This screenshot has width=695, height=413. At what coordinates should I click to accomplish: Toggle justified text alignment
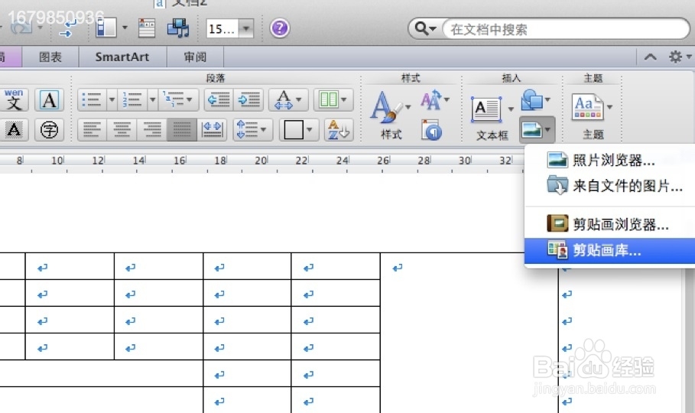182,130
